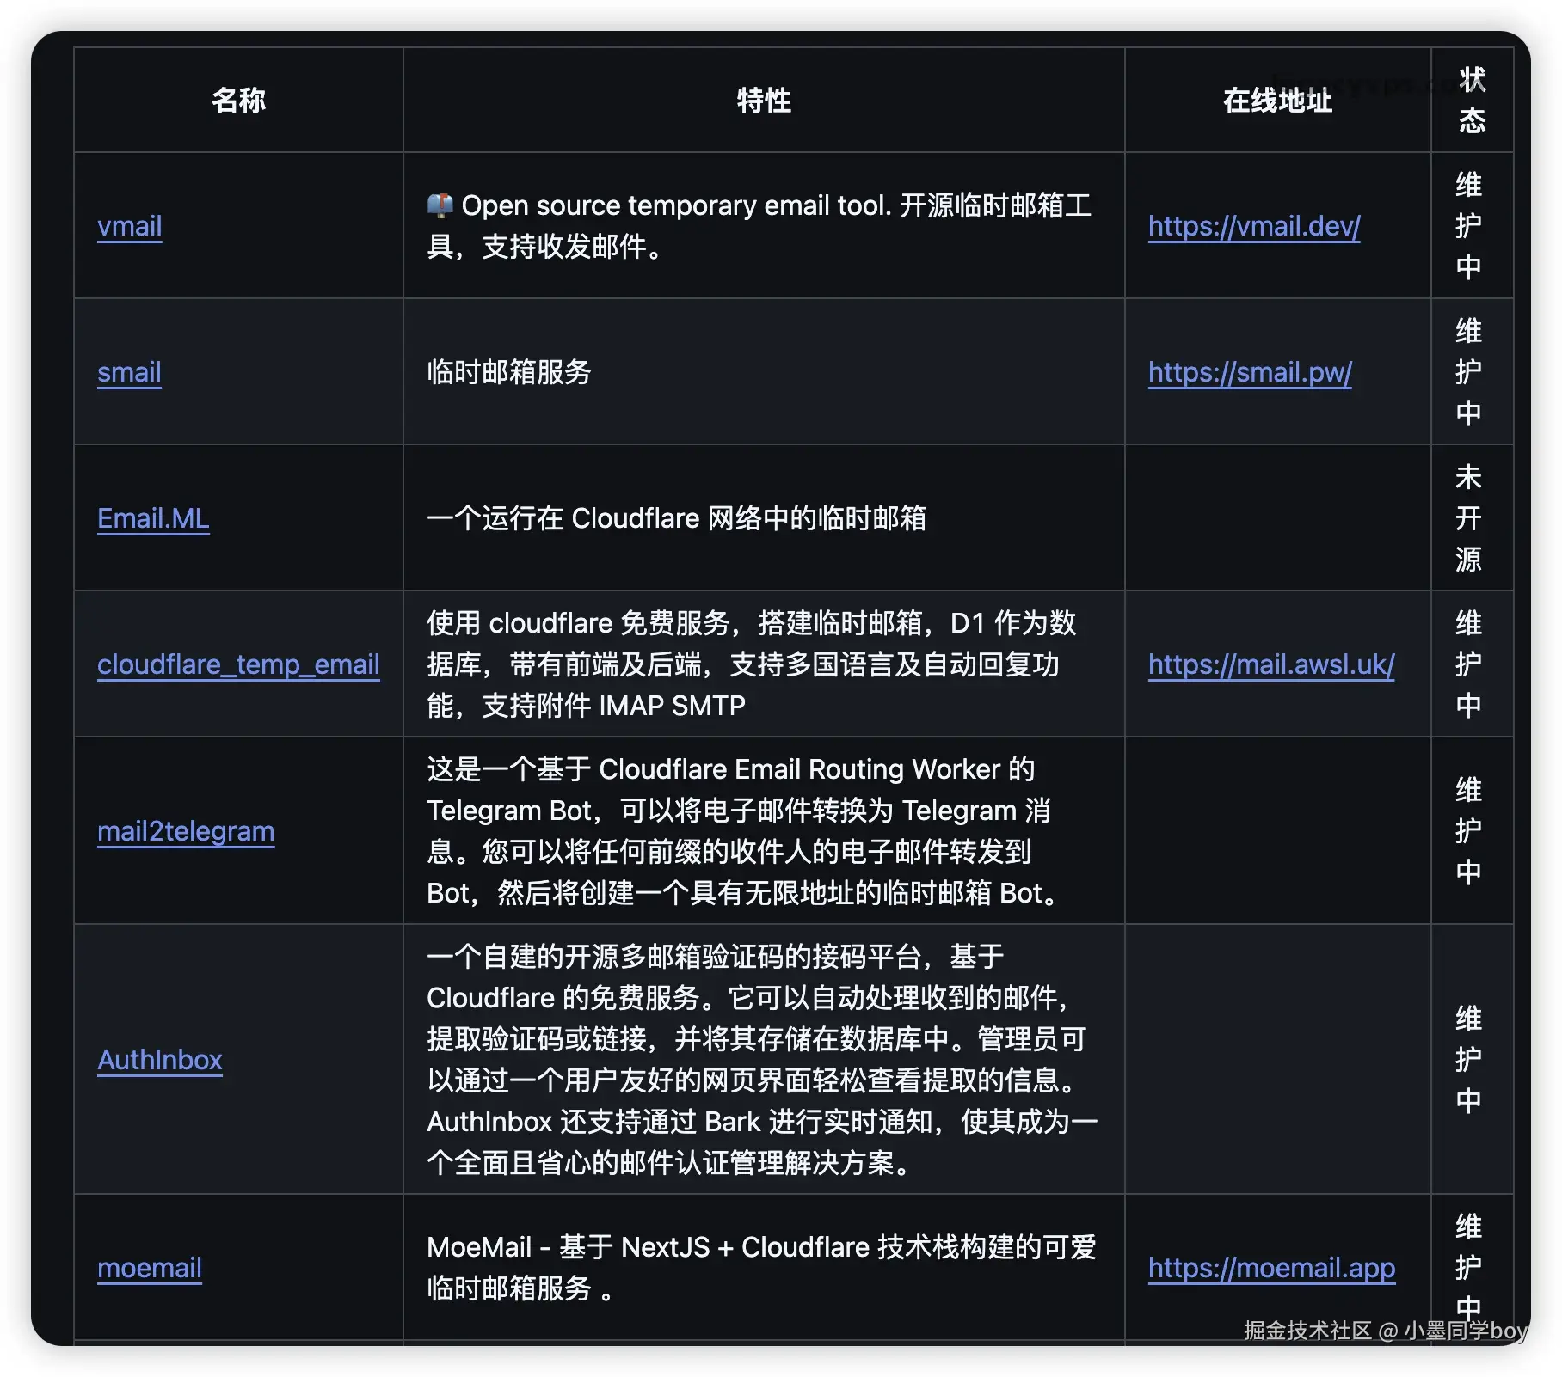Click the AuthInbox feature description text

coord(762,1060)
